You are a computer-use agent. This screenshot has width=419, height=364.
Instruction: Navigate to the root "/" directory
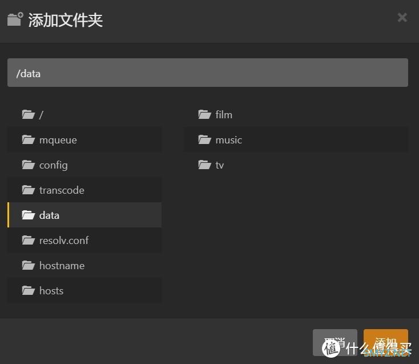click(41, 115)
